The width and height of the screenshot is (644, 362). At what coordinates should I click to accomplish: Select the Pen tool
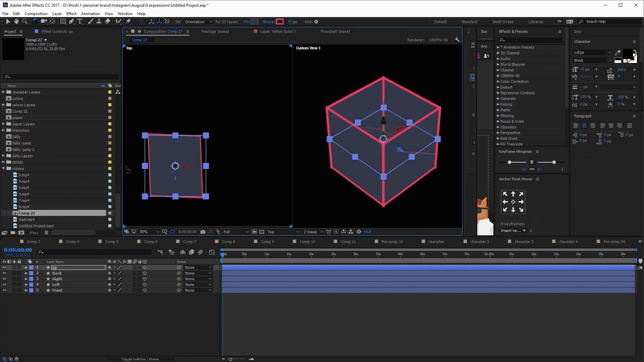coord(71,21)
